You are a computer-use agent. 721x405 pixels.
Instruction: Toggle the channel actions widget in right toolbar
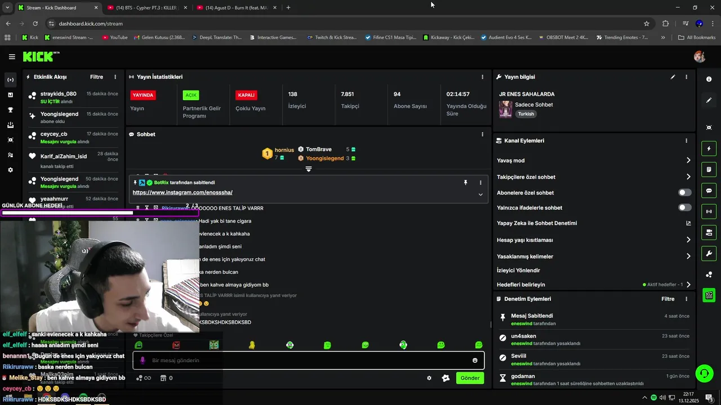tap(709, 232)
